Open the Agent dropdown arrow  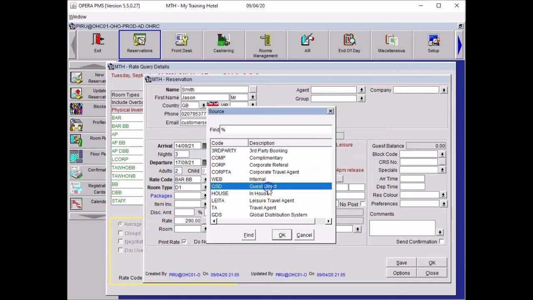pos(361,90)
